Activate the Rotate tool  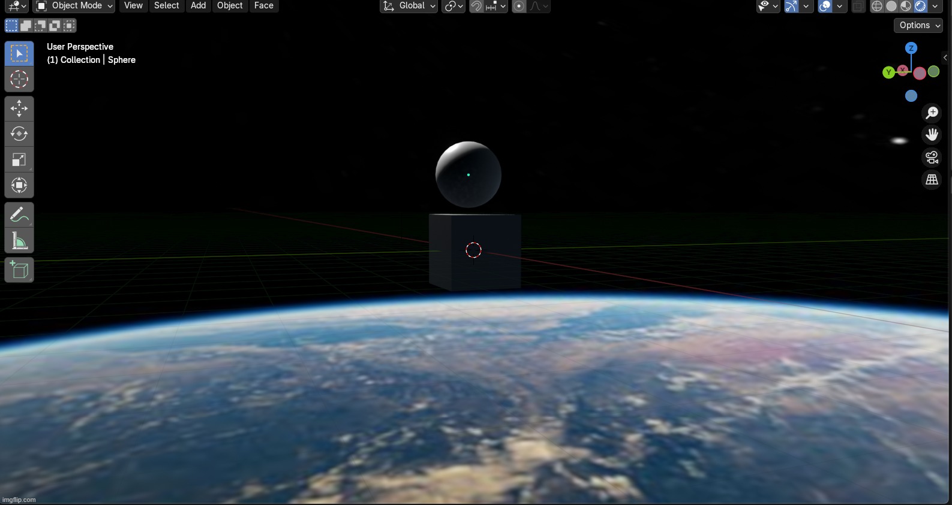pyautogui.click(x=19, y=134)
